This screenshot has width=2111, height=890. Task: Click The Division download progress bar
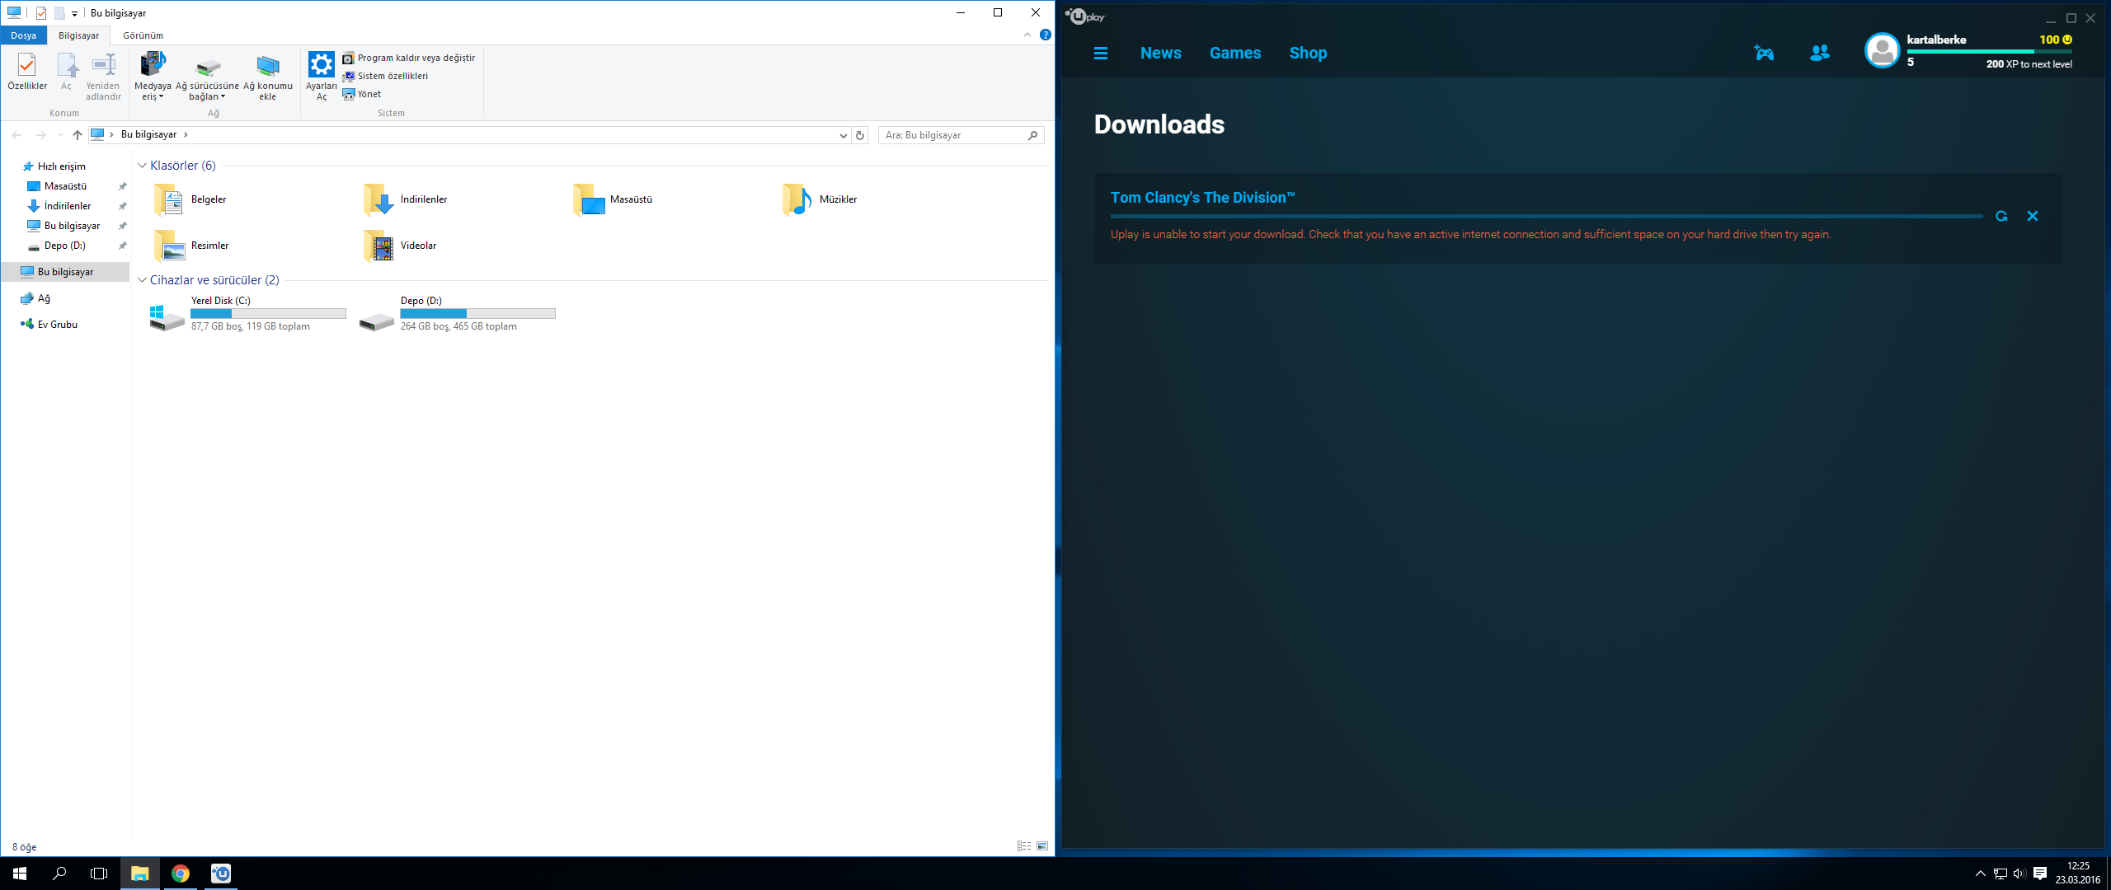[x=1546, y=217]
